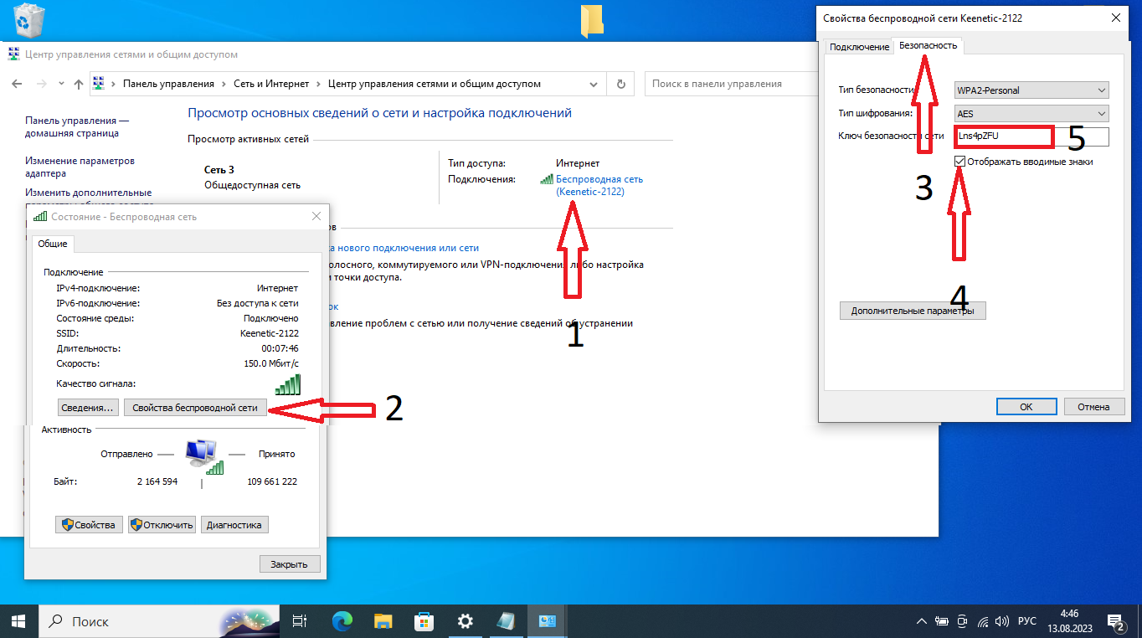Click the Свойства button with shield
This screenshot has width=1142, height=638.
[x=90, y=525]
